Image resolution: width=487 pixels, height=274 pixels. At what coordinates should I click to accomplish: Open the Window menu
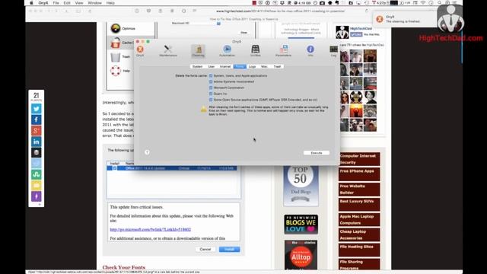pos(94,3)
